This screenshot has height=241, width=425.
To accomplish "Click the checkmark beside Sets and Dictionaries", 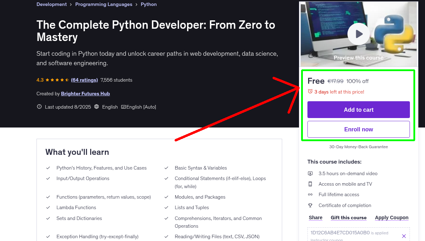I will 48,218.
